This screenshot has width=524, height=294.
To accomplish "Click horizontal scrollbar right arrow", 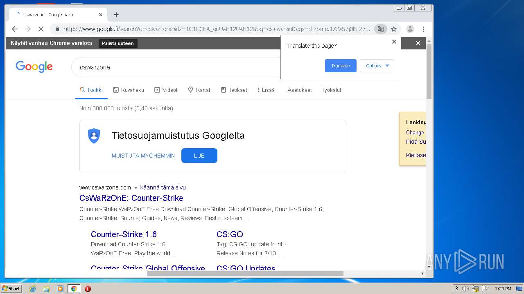I will click(x=422, y=274).
